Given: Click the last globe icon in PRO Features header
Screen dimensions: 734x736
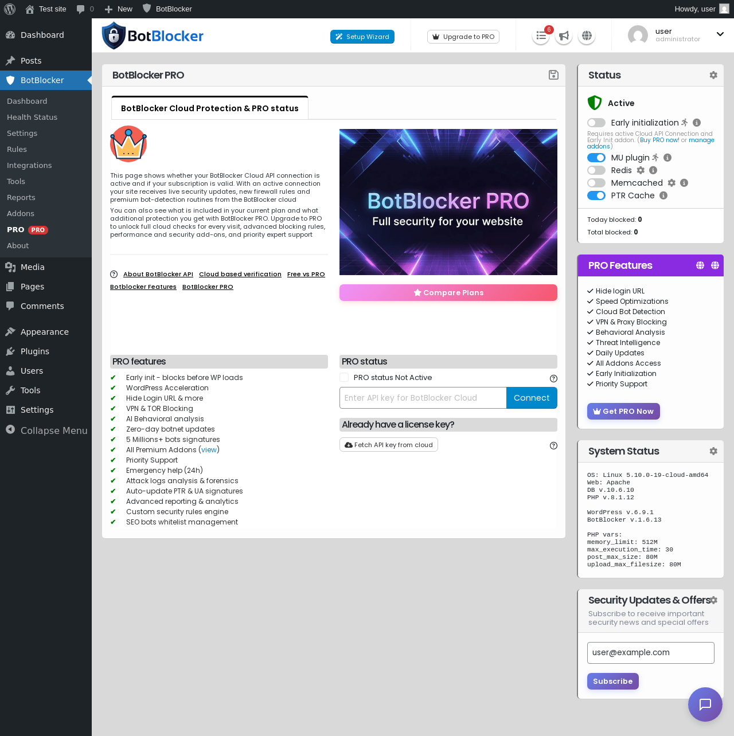Looking at the screenshot, I should tap(715, 265).
